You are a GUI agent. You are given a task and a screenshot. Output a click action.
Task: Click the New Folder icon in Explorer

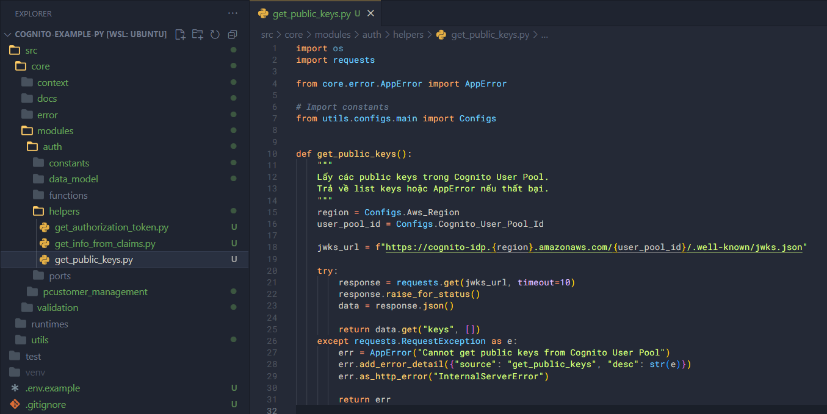pos(197,34)
